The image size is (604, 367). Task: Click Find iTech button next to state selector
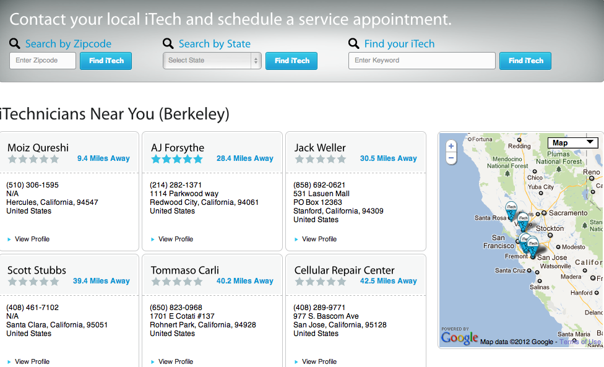coord(291,61)
